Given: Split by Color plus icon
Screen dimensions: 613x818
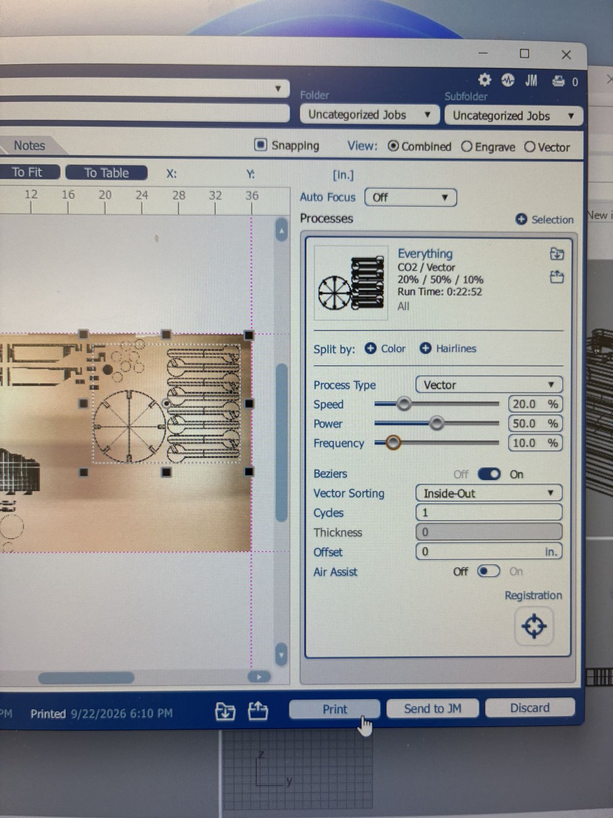Looking at the screenshot, I should coord(370,348).
